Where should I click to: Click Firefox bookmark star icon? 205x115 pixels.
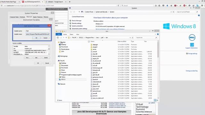[x=156, y=6]
